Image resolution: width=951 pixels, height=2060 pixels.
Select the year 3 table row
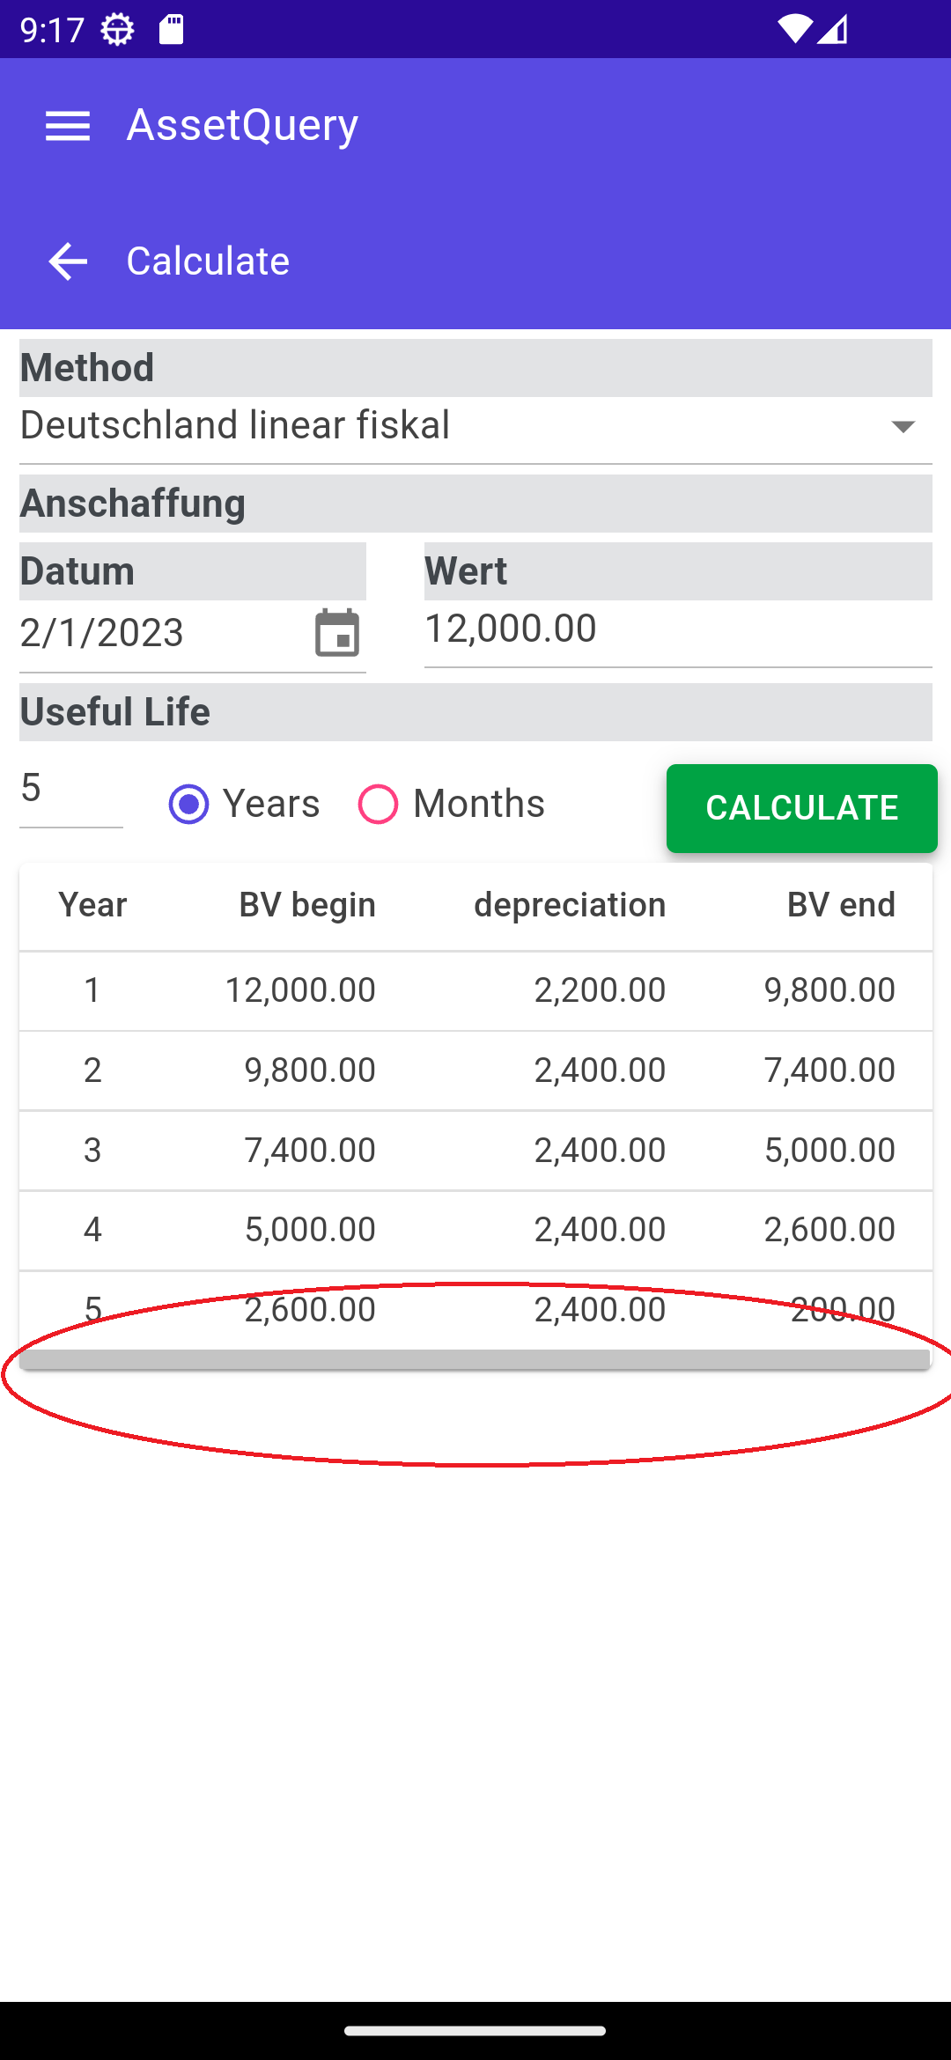click(475, 1151)
